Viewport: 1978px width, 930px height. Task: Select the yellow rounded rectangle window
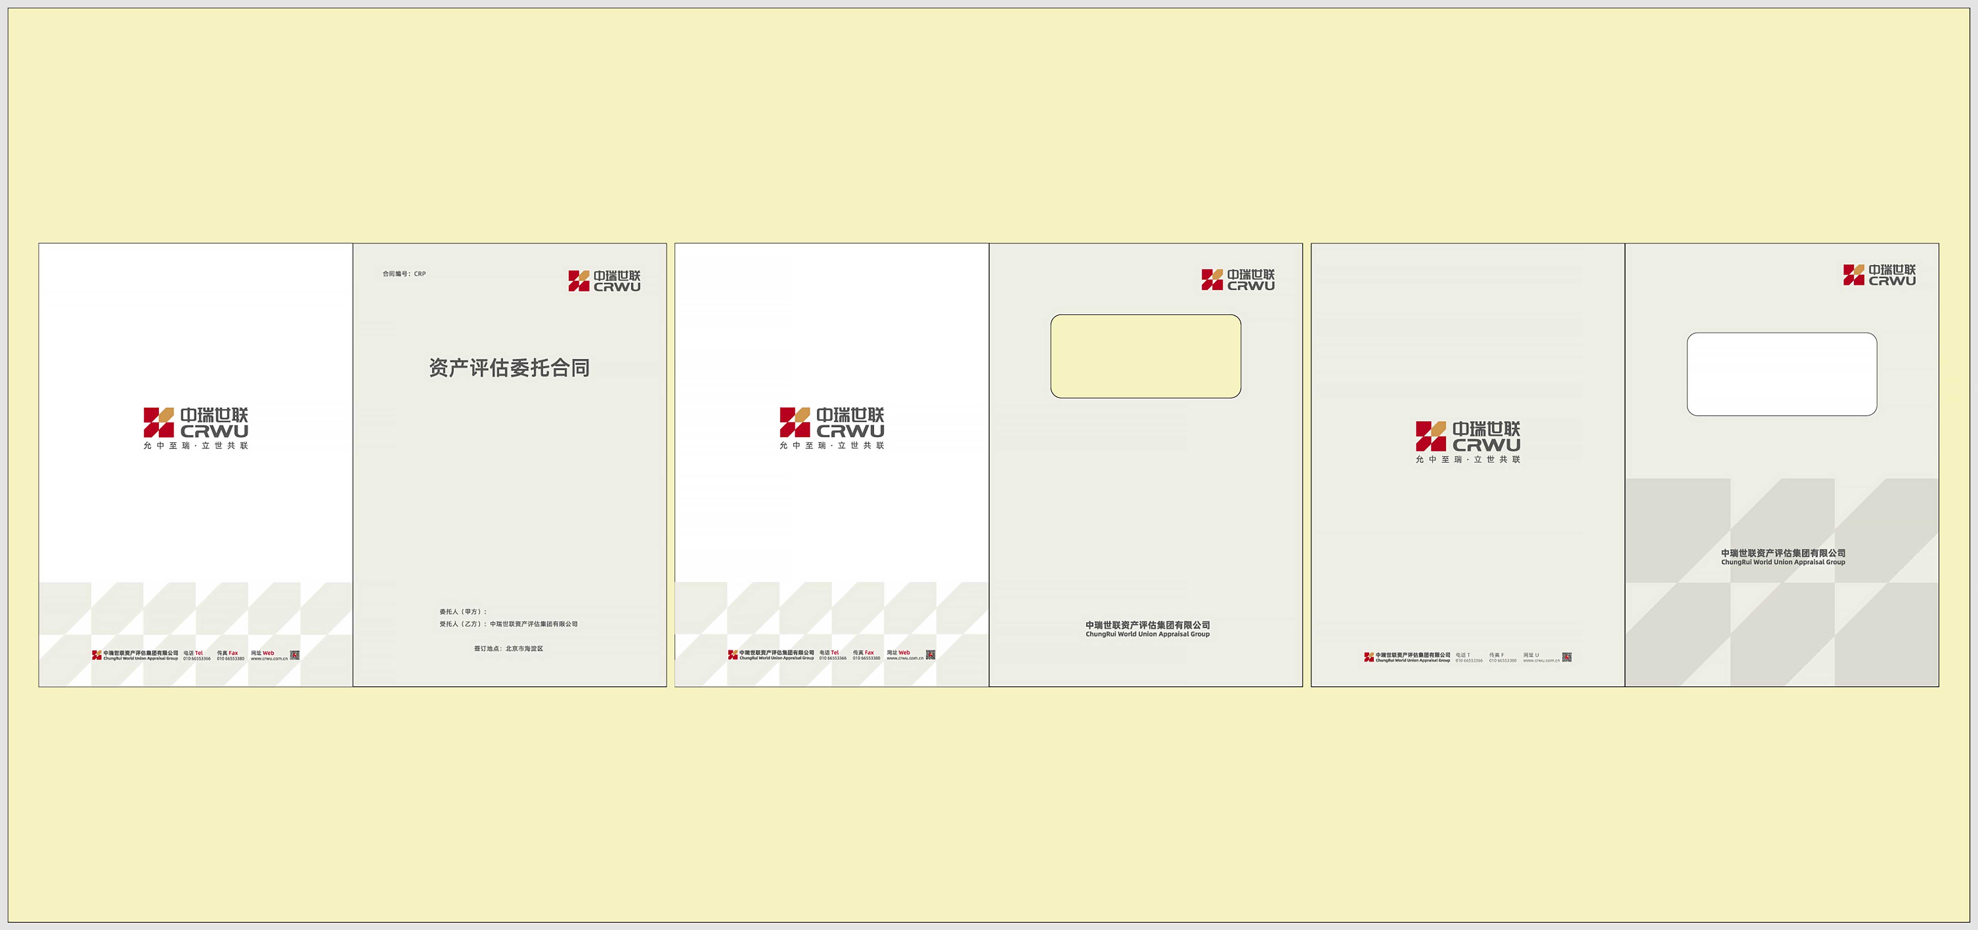(1145, 356)
